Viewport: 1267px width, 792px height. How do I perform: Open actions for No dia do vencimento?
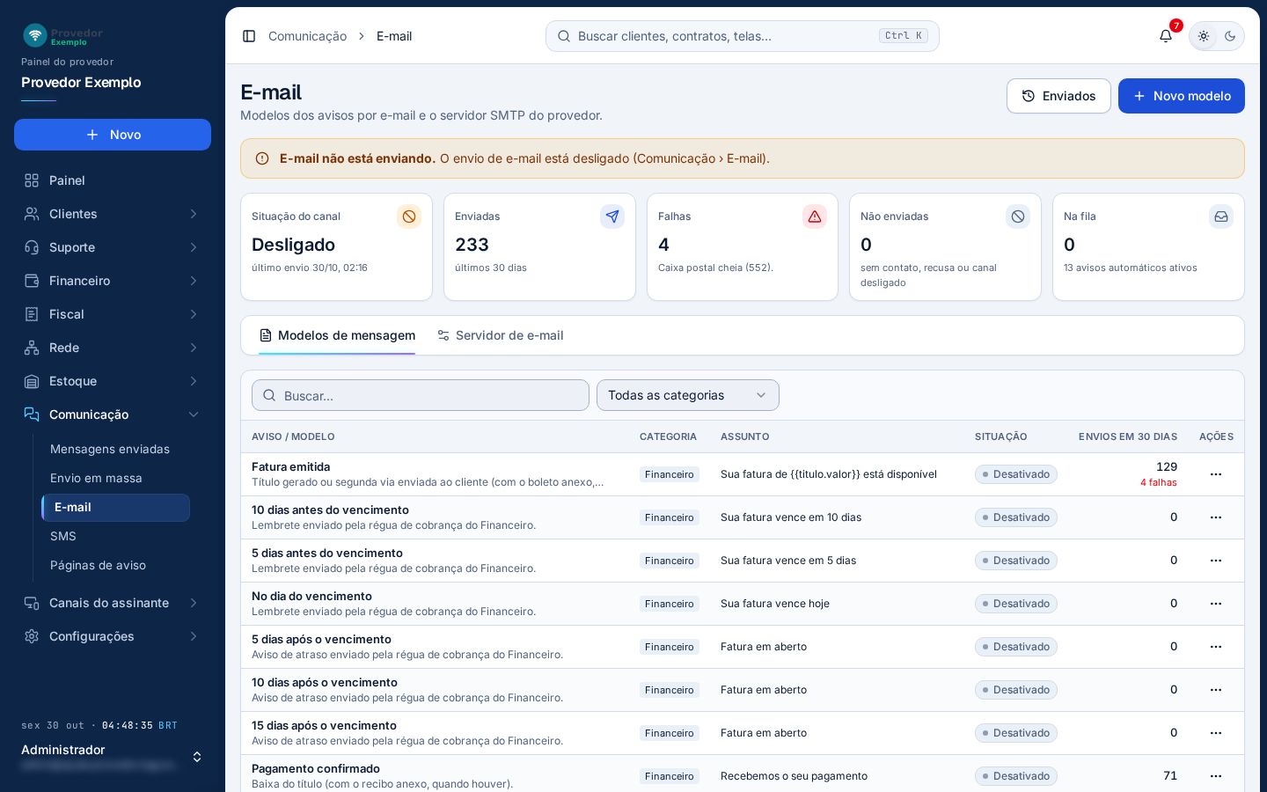(1216, 604)
